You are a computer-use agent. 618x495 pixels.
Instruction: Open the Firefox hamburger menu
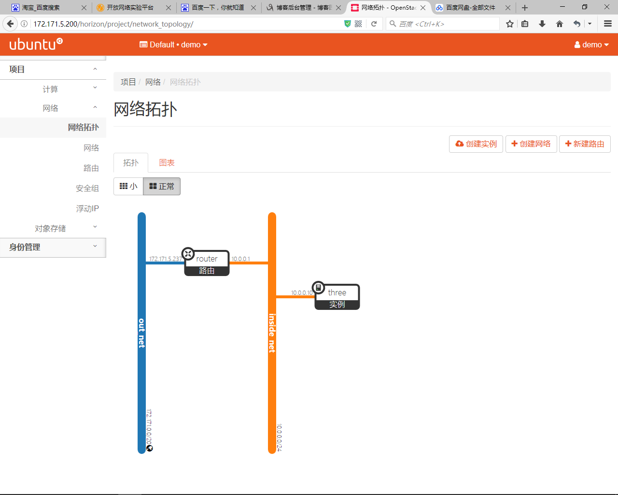click(608, 24)
